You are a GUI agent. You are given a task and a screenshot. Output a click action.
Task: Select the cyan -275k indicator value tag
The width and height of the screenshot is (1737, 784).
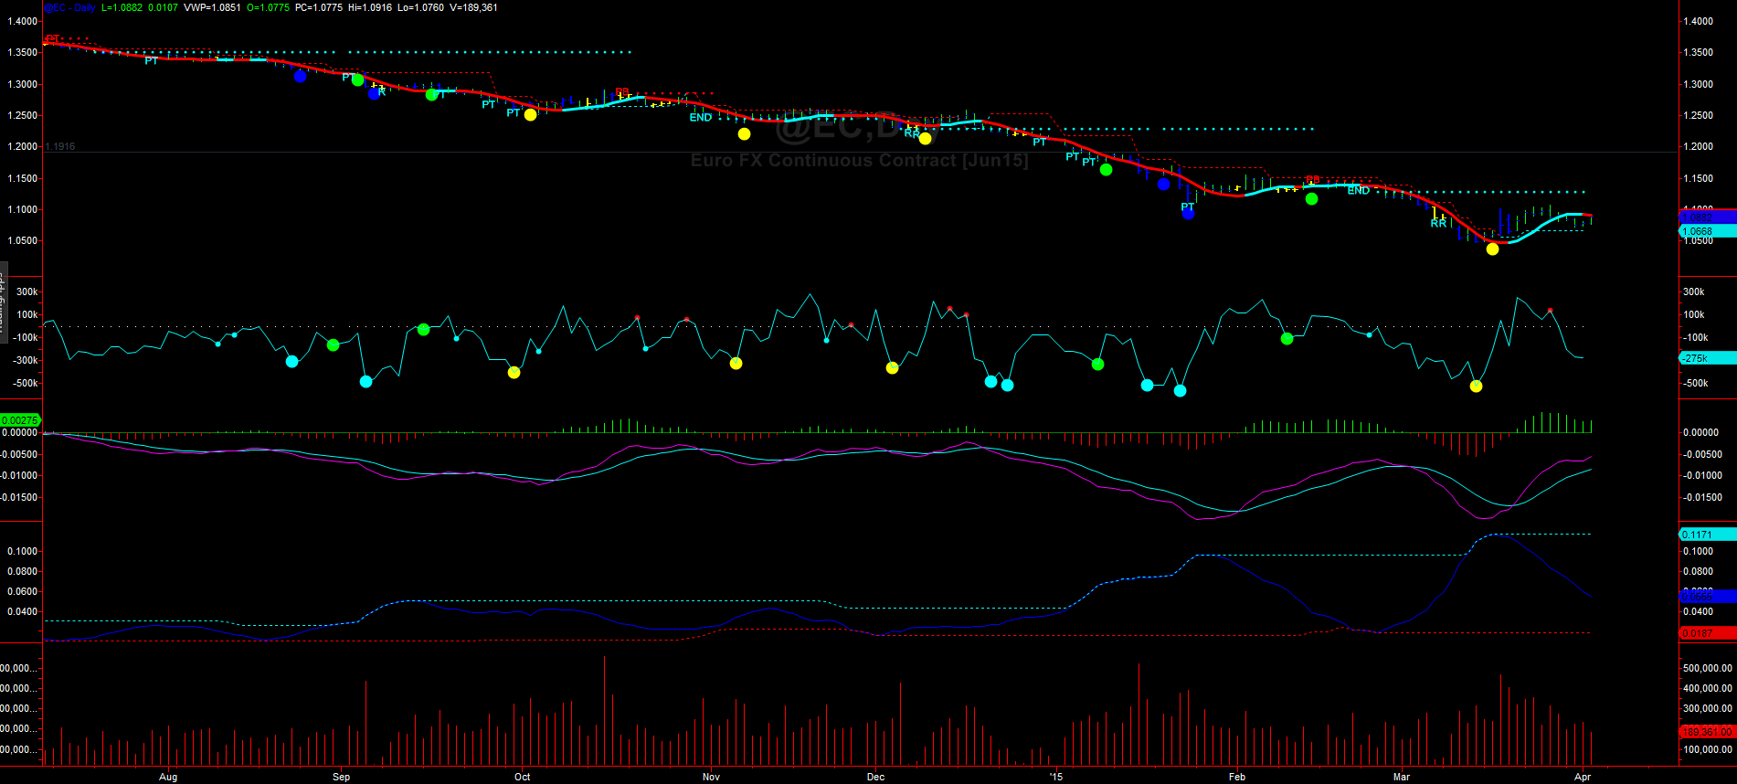pyautogui.click(x=1708, y=358)
